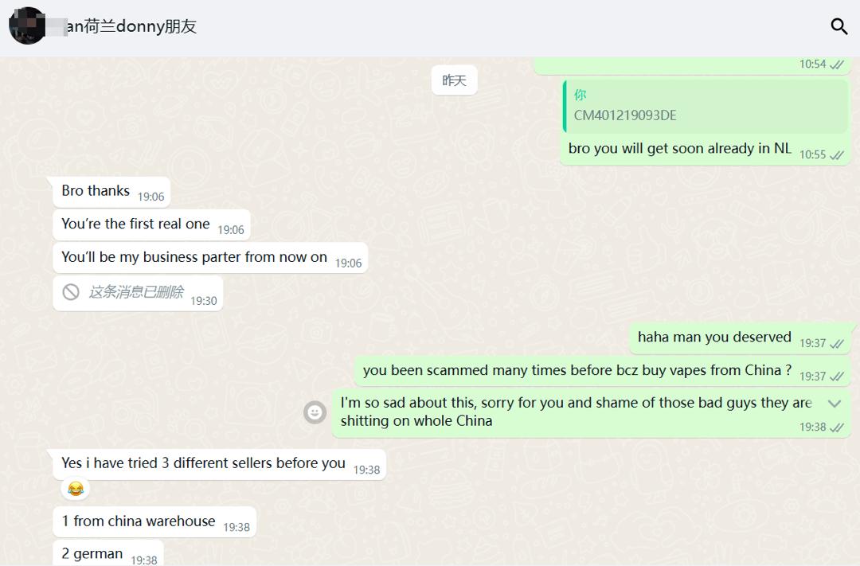Select "1 from china warehouse" message
This screenshot has height=566, width=860.
154,522
